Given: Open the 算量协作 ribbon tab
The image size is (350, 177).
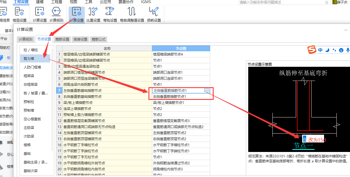Looking at the screenshot, I should pos(126,2).
